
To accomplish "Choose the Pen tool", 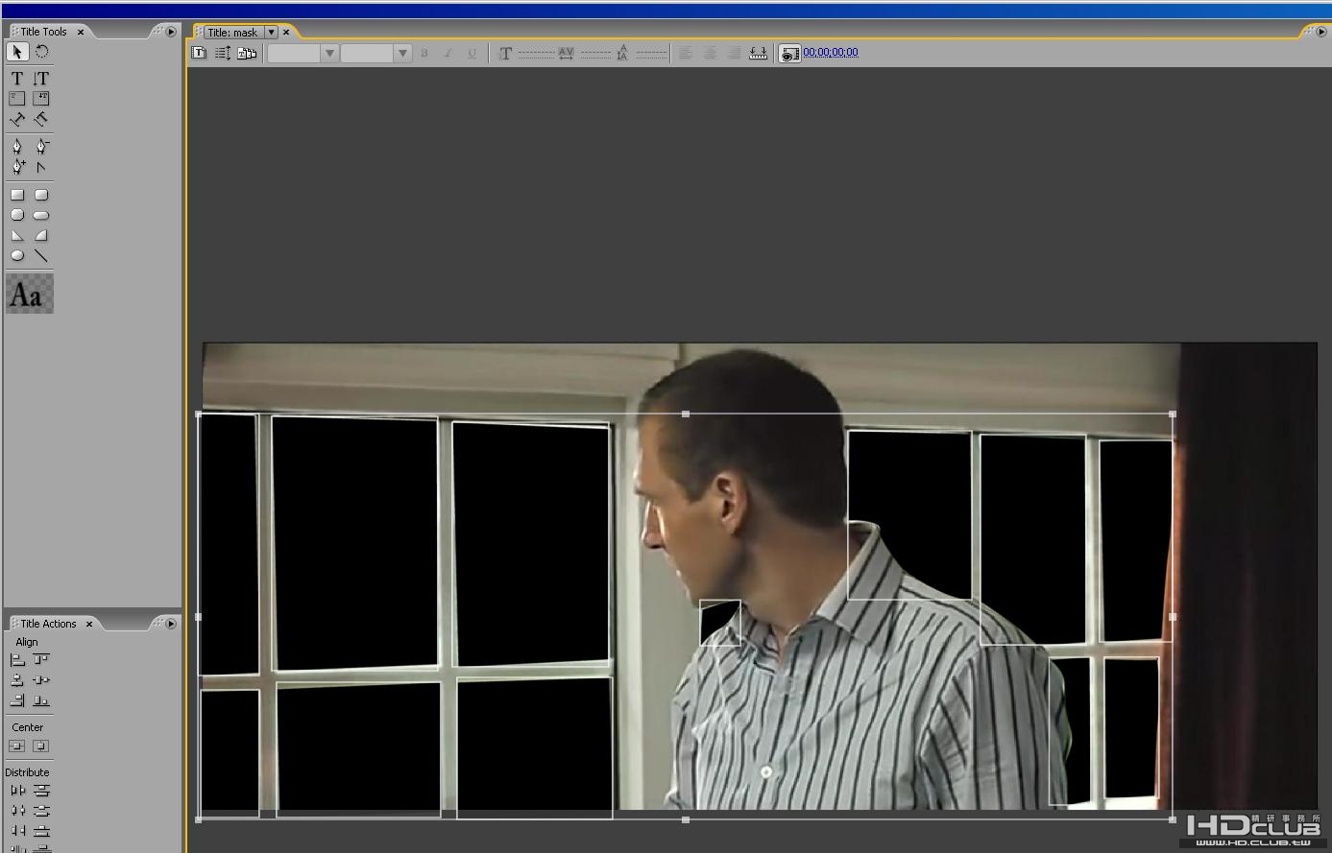I will (17, 146).
